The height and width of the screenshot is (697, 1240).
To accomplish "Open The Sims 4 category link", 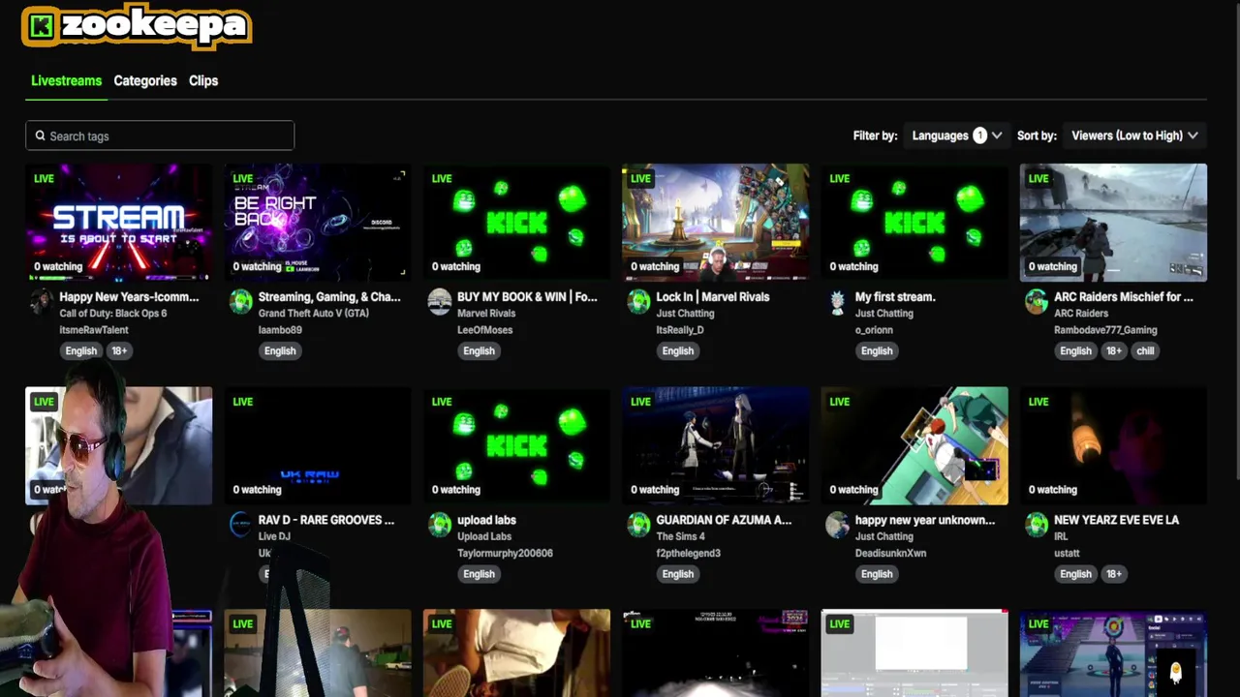I will coord(680,536).
